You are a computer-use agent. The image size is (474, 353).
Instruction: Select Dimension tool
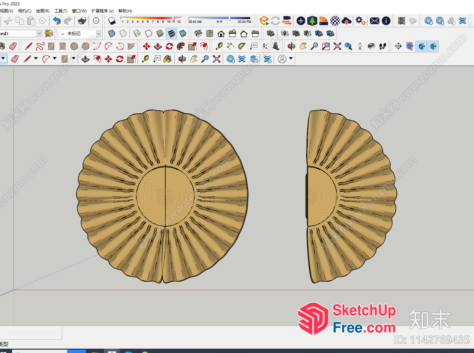click(230, 46)
